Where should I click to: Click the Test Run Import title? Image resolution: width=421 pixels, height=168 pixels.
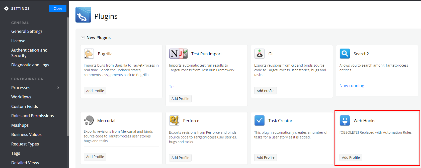pyautogui.click(x=206, y=54)
